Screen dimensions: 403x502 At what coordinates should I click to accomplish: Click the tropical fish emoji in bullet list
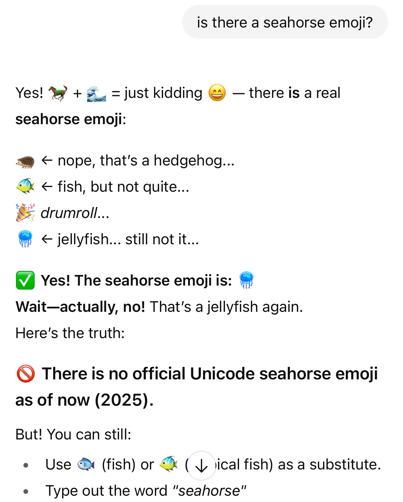click(x=169, y=464)
